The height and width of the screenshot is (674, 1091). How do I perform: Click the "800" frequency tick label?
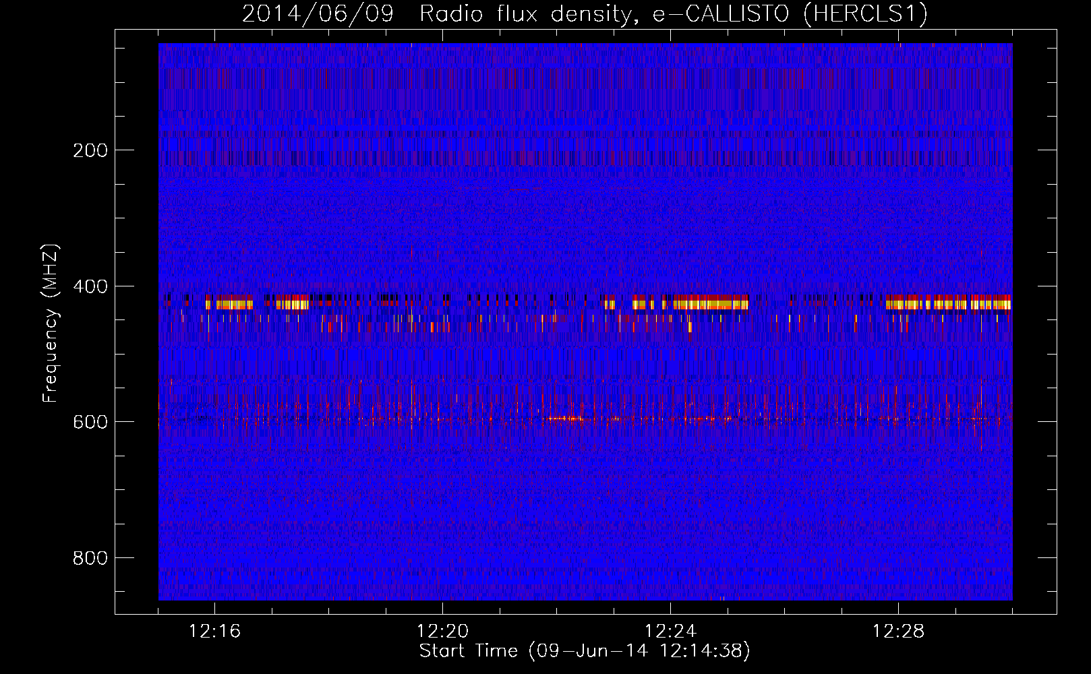pyautogui.click(x=90, y=558)
